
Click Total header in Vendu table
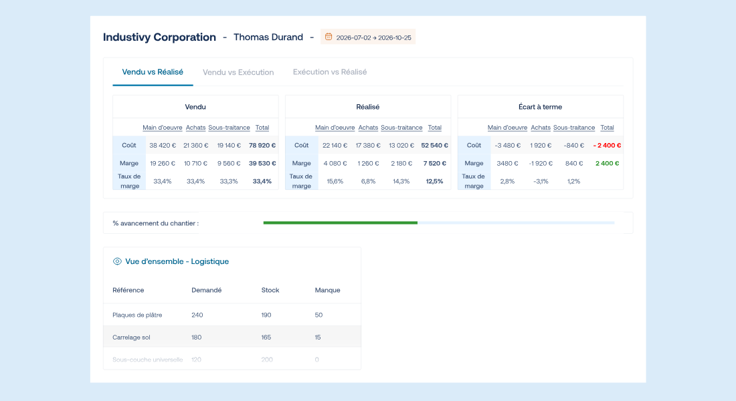coord(262,128)
